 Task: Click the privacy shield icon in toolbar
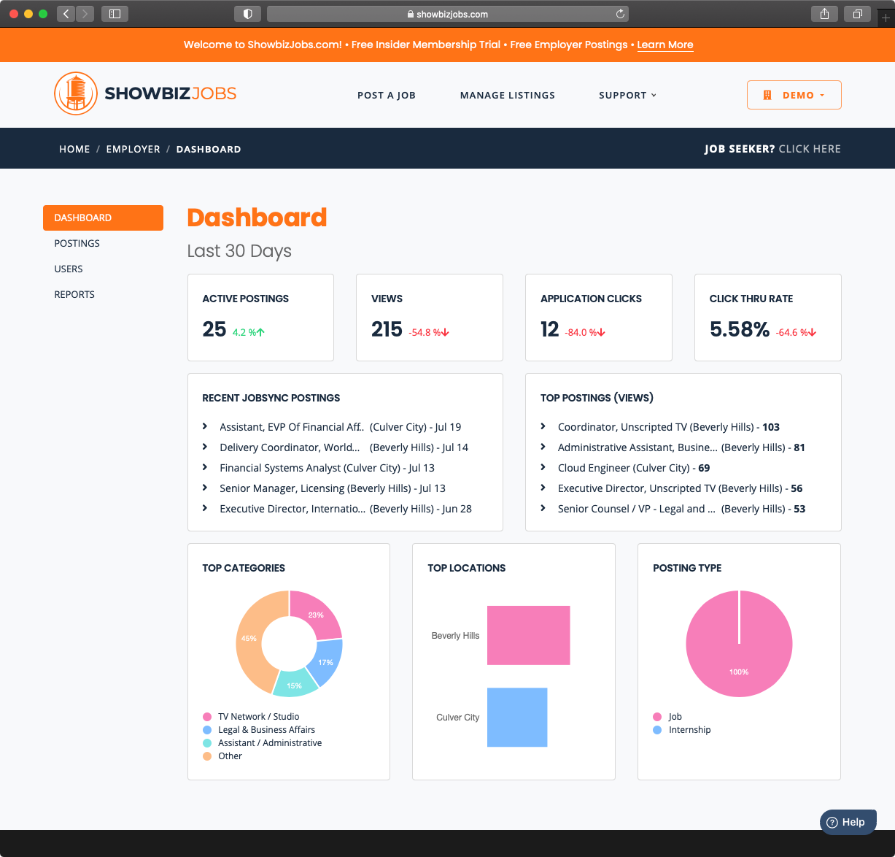(x=247, y=14)
